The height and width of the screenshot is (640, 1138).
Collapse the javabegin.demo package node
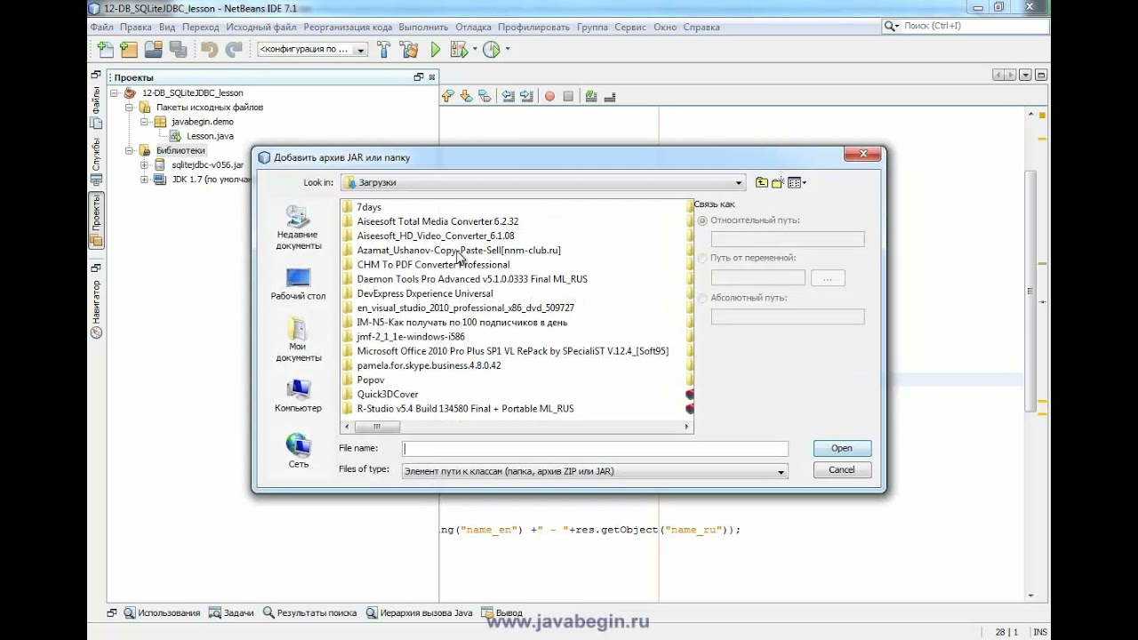point(144,122)
